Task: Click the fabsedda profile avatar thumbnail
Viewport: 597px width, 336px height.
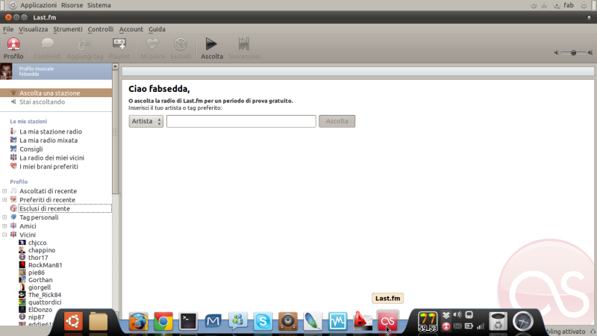Action: [6, 71]
